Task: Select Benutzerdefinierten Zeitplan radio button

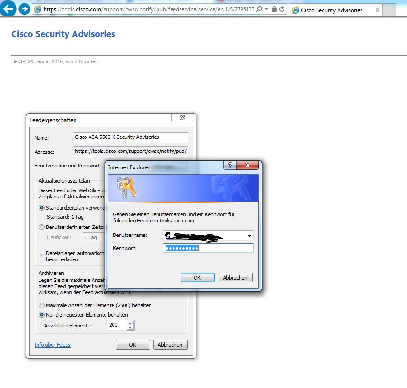Action: tap(42, 227)
